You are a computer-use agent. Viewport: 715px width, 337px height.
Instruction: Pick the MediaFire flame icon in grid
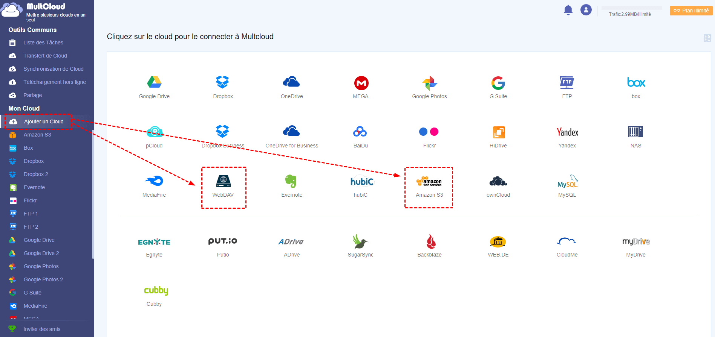point(154,181)
